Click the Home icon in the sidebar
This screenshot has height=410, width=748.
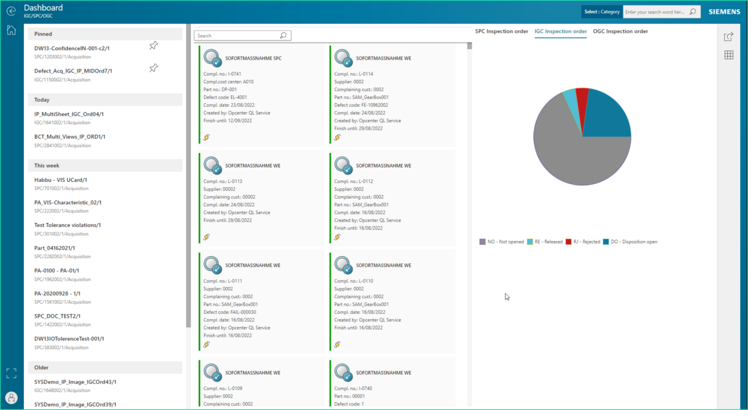point(11,30)
